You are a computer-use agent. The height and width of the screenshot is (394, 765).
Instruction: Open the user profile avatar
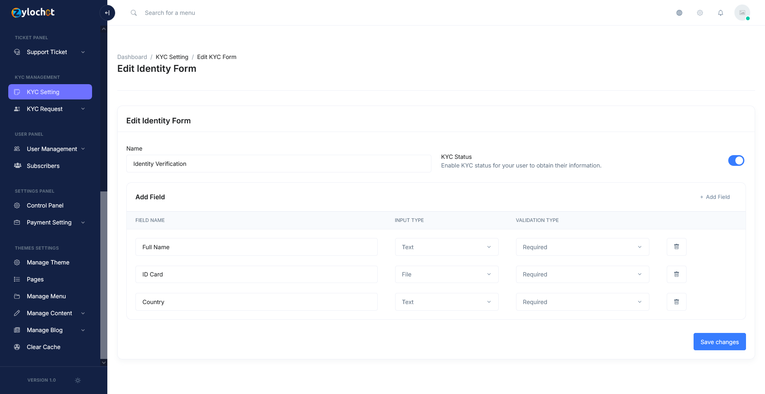[x=742, y=13]
